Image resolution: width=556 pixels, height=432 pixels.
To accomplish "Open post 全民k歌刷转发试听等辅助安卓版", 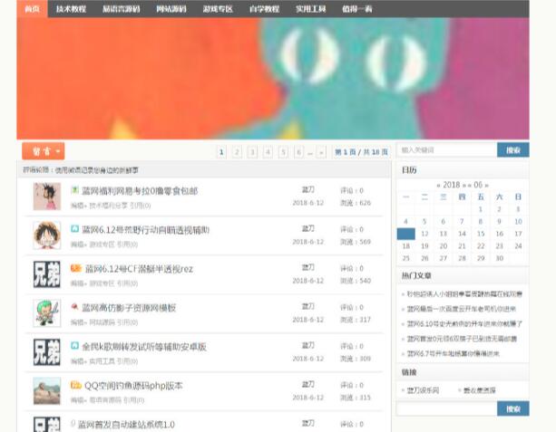I will tap(144, 347).
